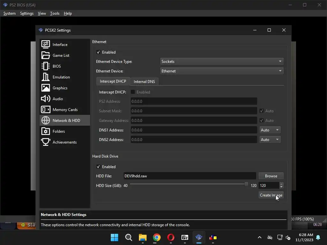Click the colorful blocks taskbar app icon
The image size is (327, 245).
tap(213, 237)
